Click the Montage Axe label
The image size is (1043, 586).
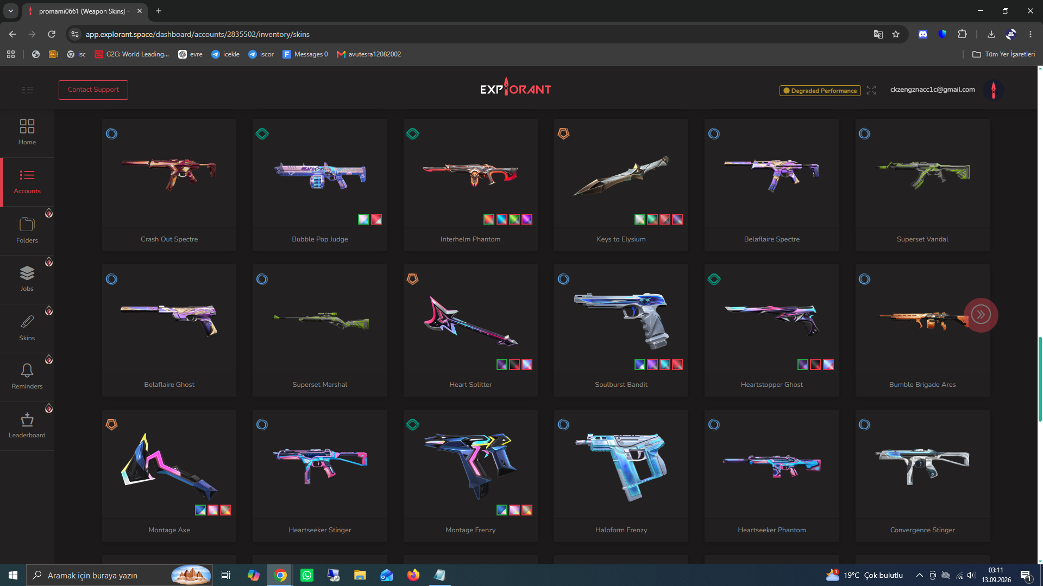click(x=169, y=530)
